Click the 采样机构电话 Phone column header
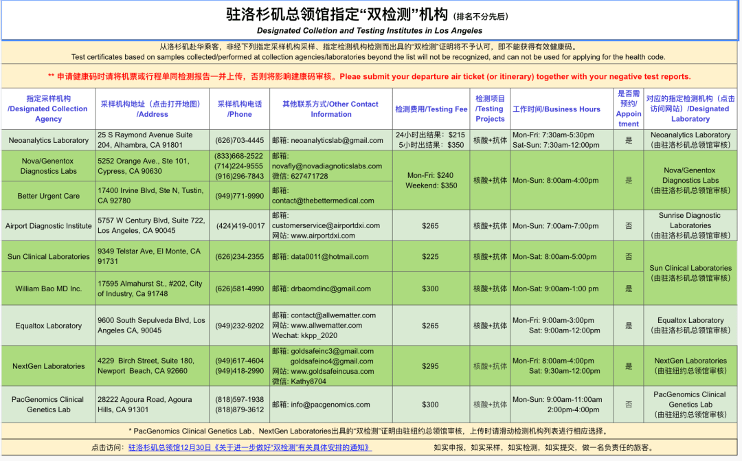This screenshot has width=742, height=461. [240, 109]
